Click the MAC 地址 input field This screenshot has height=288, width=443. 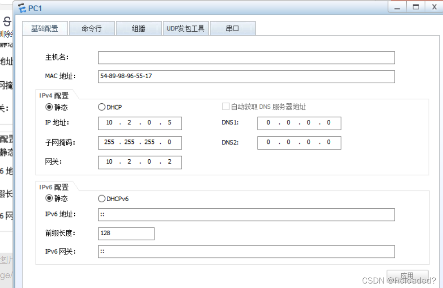(247, 76)
